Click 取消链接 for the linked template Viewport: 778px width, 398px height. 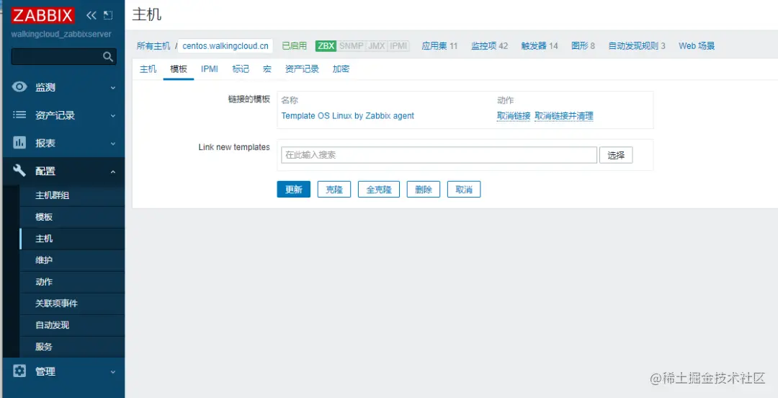coord(514,116)
